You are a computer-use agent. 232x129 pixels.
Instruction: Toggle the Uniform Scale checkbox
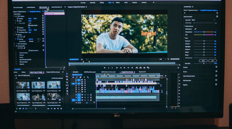tap(28, 25)
